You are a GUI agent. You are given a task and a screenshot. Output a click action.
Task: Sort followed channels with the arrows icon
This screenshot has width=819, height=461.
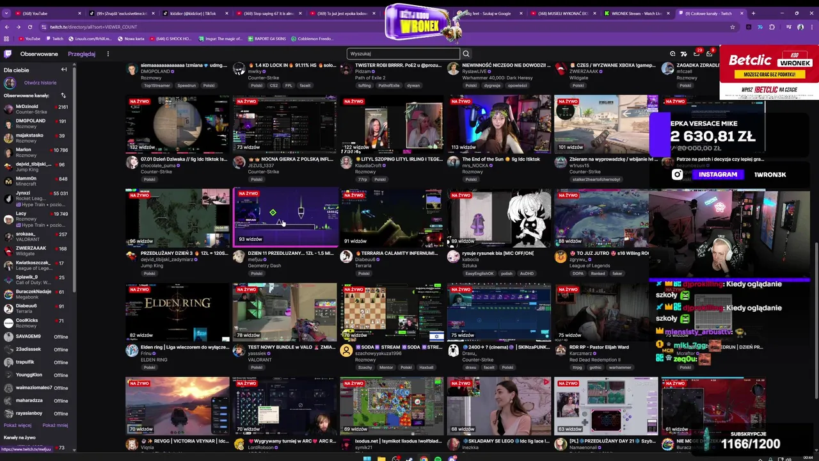63,95
